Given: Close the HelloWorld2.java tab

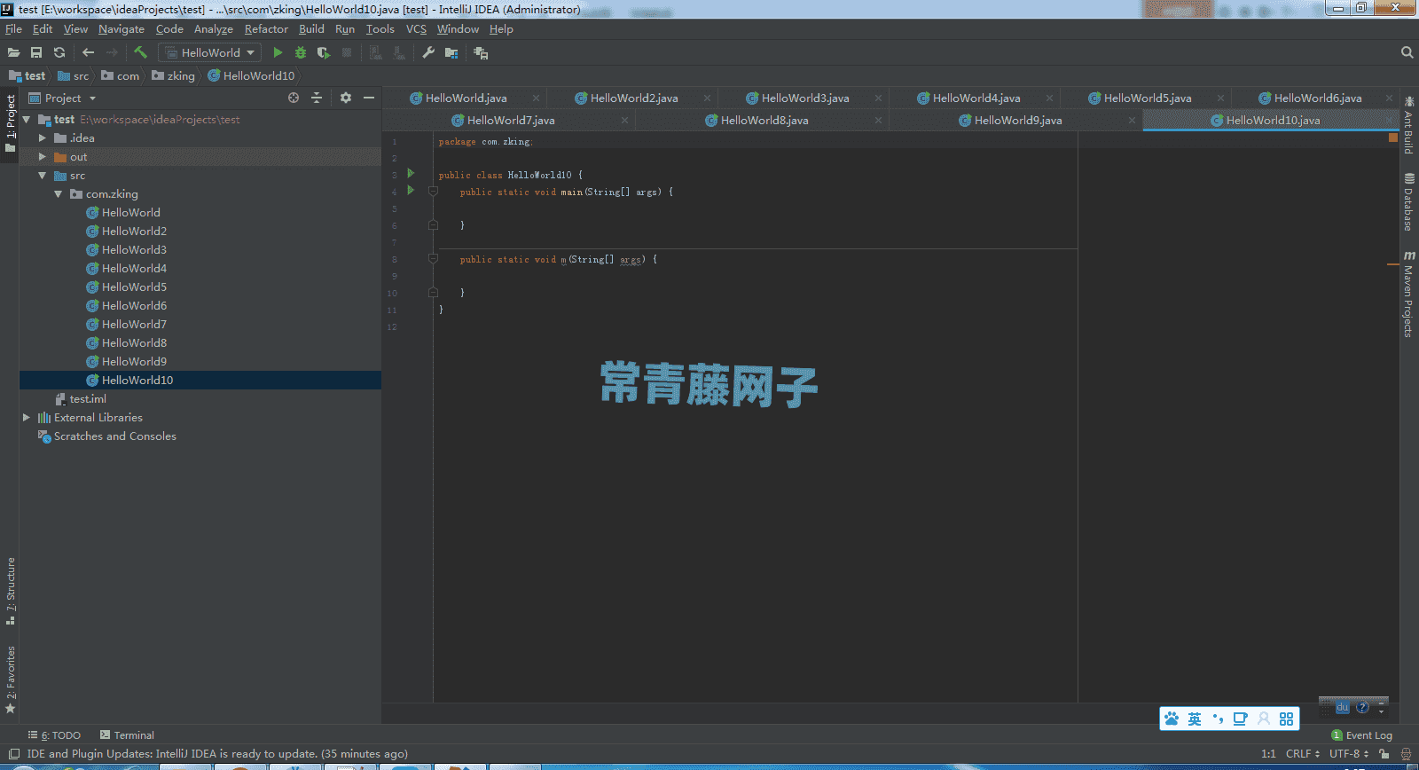Looking at the screenshot, I should [707, 98].
